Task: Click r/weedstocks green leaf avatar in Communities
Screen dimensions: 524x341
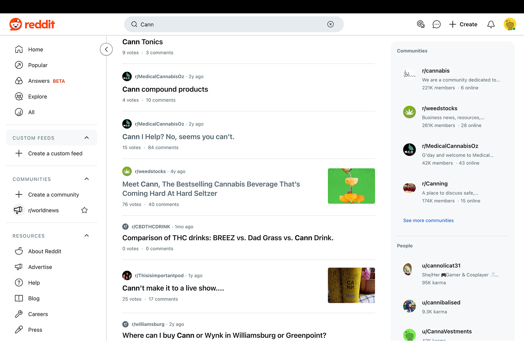Action: 410,112
